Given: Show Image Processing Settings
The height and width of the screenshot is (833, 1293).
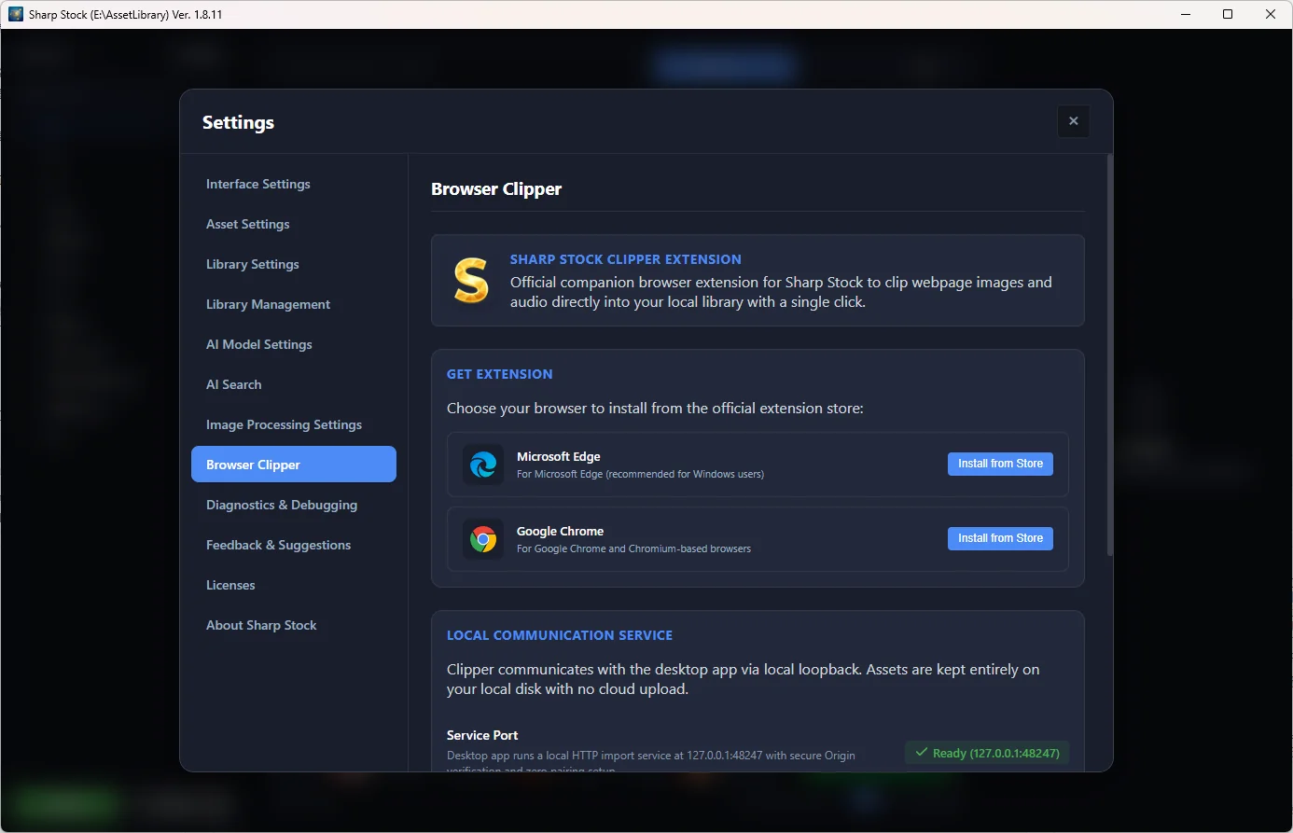Looking at the screenshot, I should (294, 424).
